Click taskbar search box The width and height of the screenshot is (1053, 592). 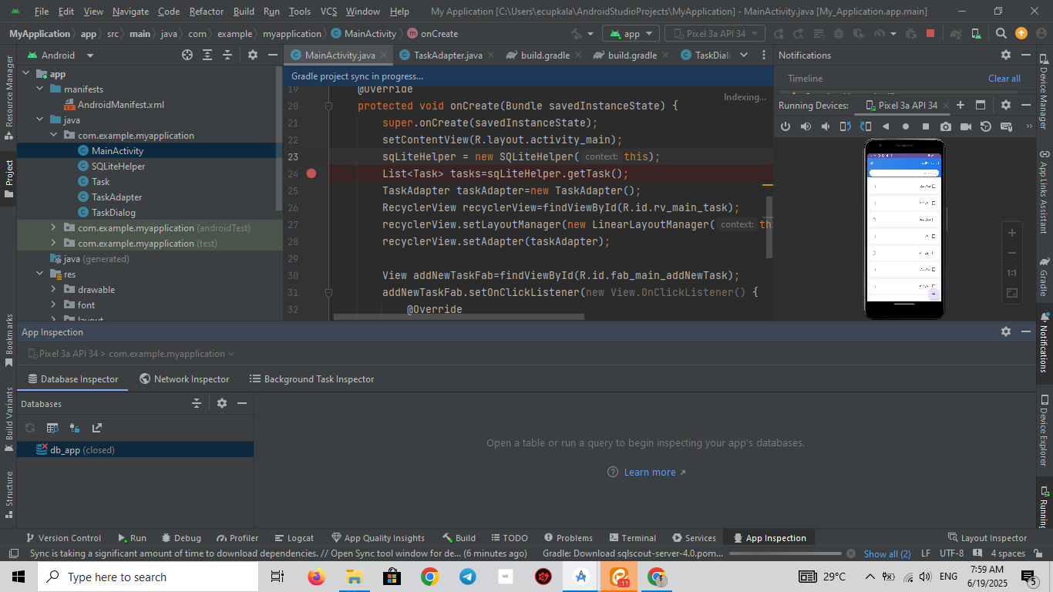tap(147, 577)
